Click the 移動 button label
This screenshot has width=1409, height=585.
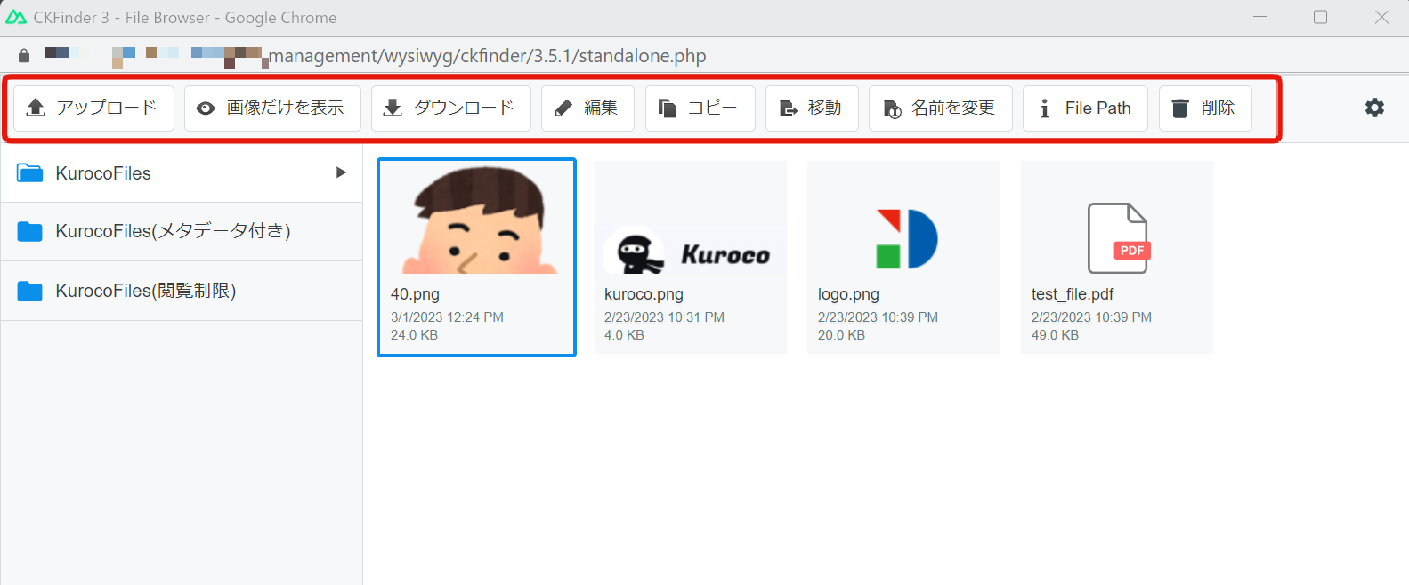pos(824,108)
